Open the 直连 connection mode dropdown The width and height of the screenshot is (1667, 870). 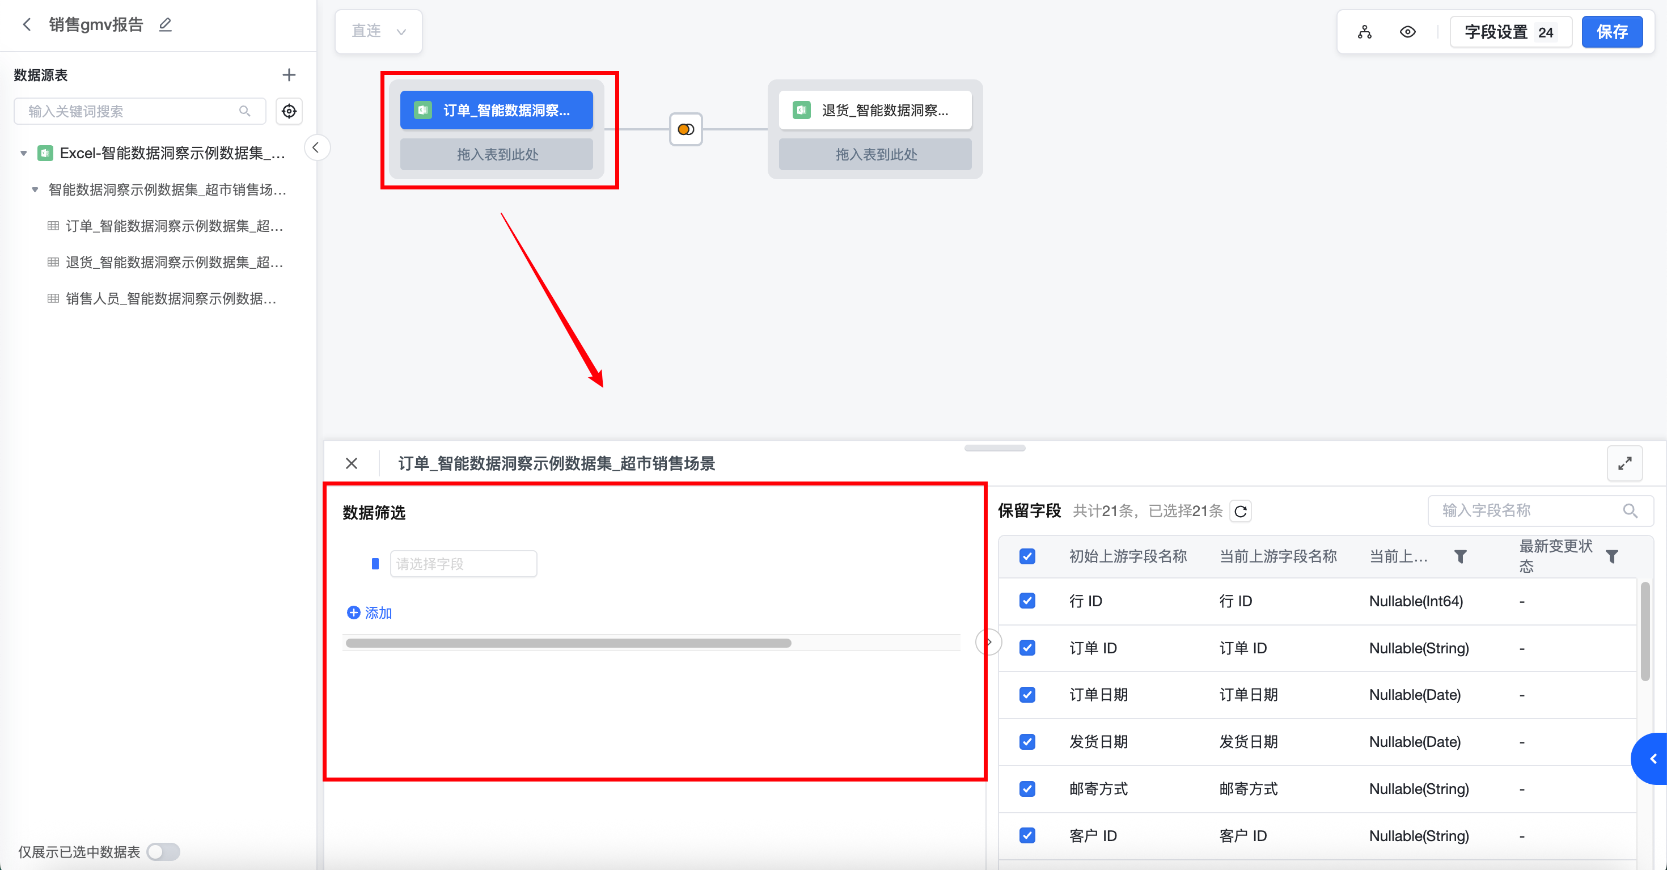(x=379, y=31)
